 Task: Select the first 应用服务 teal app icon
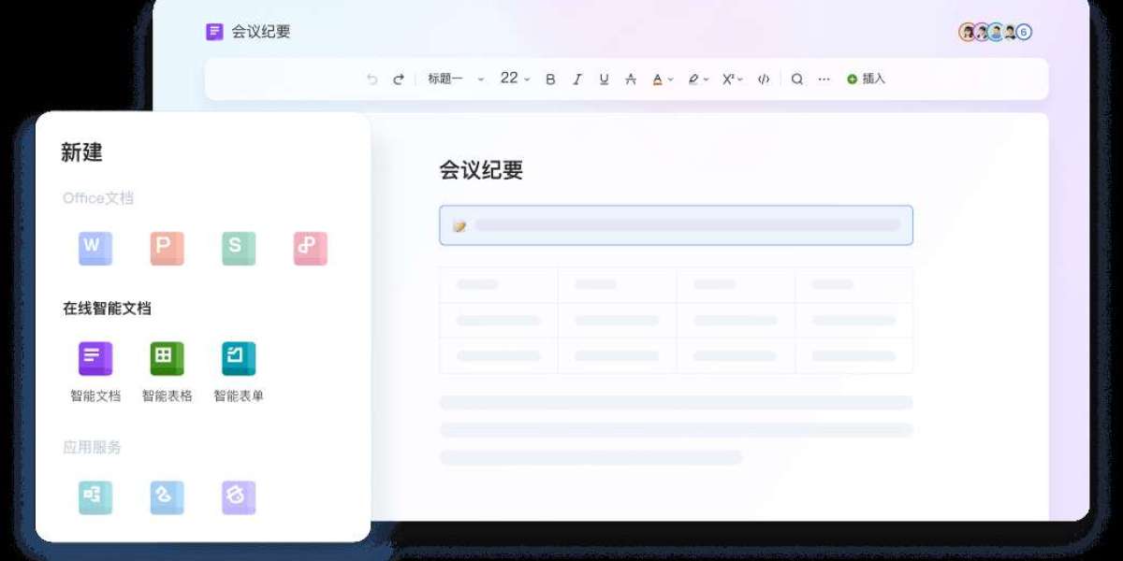pos(95,496)
